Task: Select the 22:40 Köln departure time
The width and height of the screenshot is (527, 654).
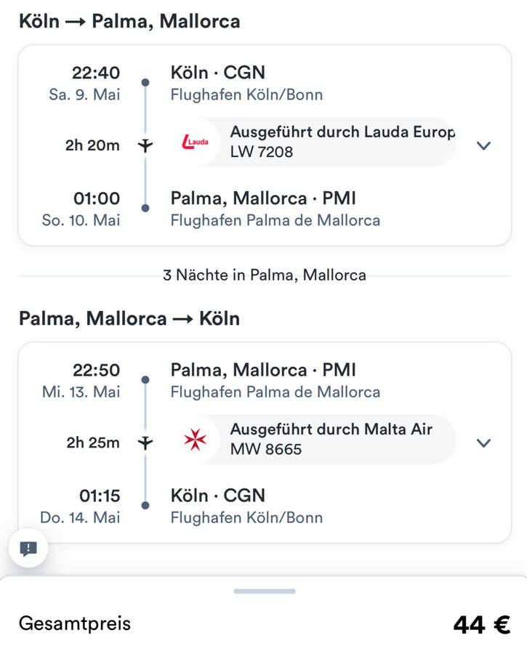Action: pyautogui.click(x=96, y=73)
